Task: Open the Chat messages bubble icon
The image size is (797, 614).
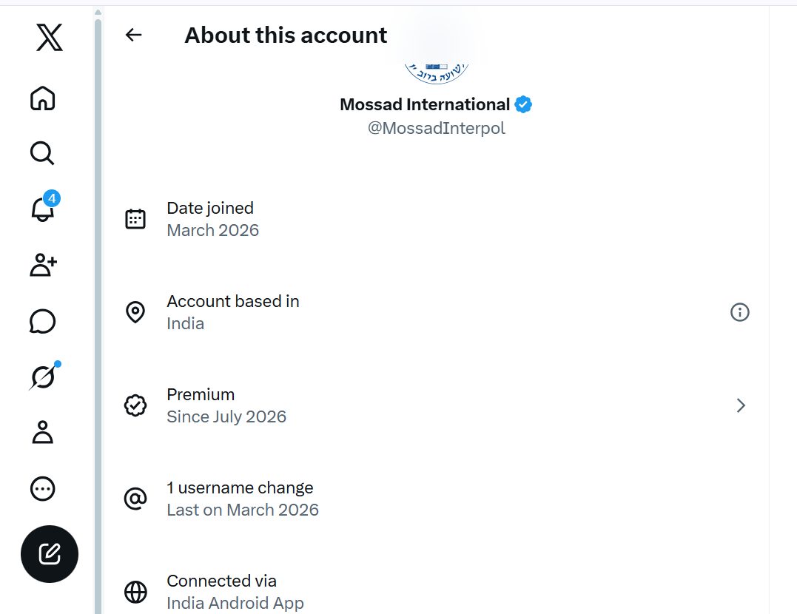Action: [x=43, y=321]
